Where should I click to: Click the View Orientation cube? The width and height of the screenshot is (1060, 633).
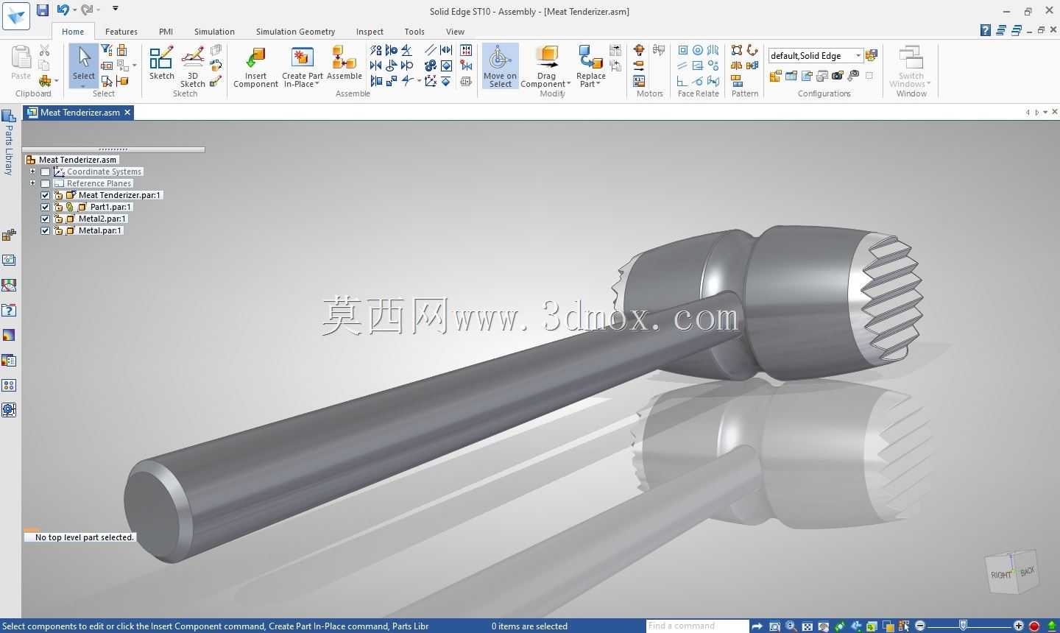coord(1013,572)
